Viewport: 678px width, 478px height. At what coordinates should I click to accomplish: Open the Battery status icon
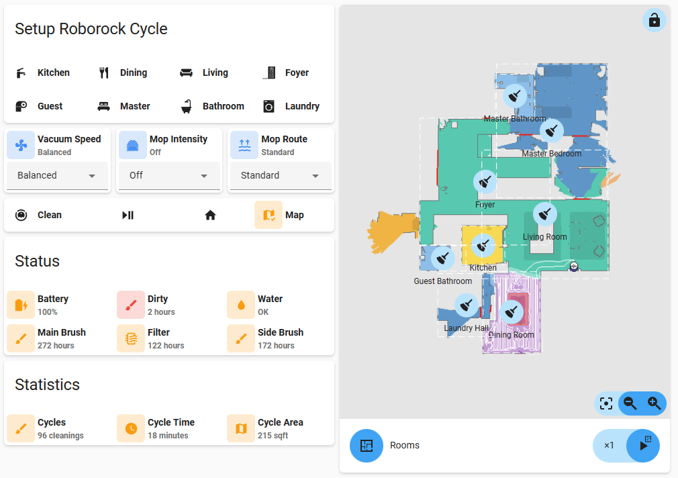pos(21,305)
